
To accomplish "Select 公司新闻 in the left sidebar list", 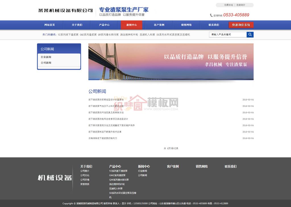I will (x=46, y=63).
